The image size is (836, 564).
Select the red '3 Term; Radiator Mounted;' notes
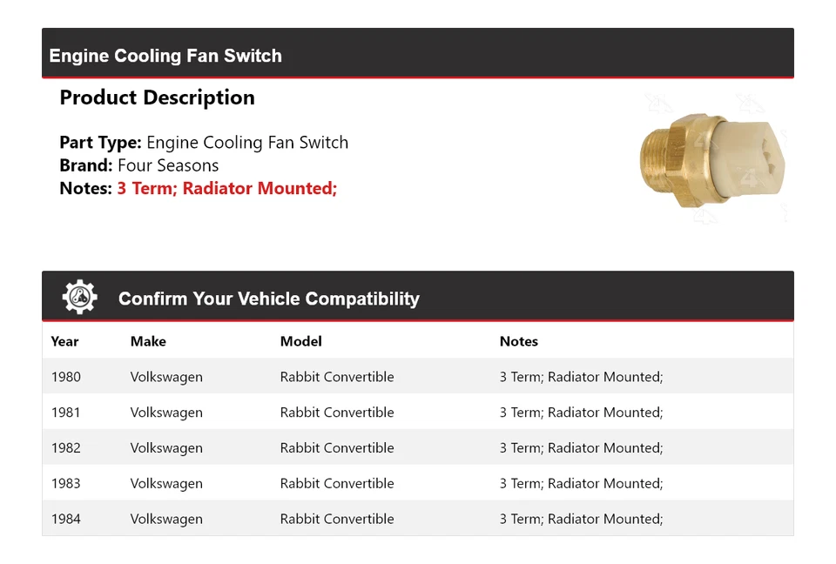pos(226,188)
